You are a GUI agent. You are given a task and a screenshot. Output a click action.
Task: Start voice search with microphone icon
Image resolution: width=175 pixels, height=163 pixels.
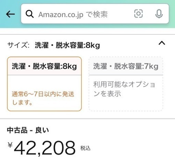coord(159,14)
